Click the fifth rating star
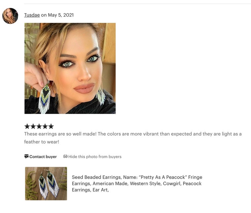 point(51,126)
